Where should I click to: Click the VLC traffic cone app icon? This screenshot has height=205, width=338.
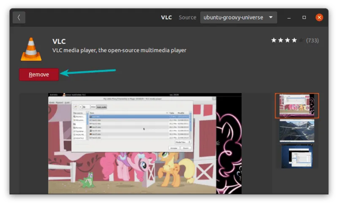[x=31, y=49]
